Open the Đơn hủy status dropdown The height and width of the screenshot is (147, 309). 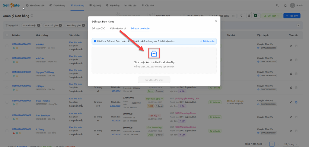tap(154, 115)
